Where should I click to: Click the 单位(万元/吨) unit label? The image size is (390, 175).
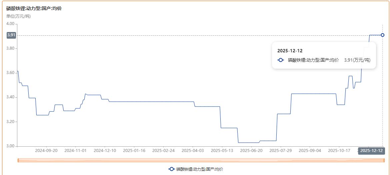click(19, 16)
